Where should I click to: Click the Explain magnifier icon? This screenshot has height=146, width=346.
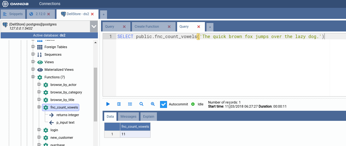click(x=141, y=104)
